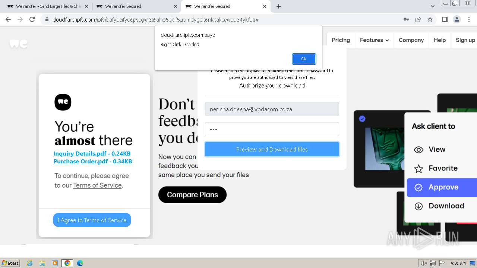Click the padlock site info icon
The height and width of the screenshot is (268, 477).
(x=47, y=19)
